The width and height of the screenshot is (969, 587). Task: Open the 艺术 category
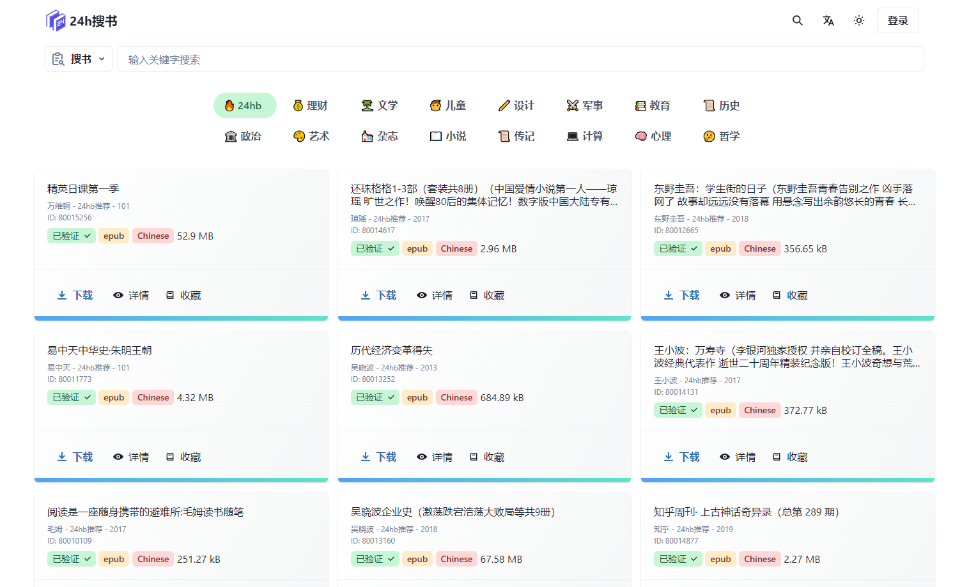coord(311,136)
